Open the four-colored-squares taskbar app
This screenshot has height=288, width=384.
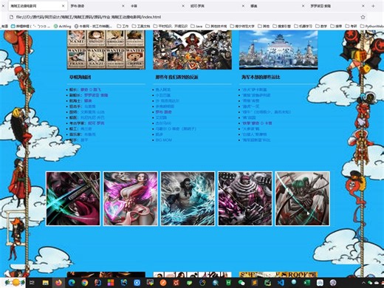click(x=111, y=282)
